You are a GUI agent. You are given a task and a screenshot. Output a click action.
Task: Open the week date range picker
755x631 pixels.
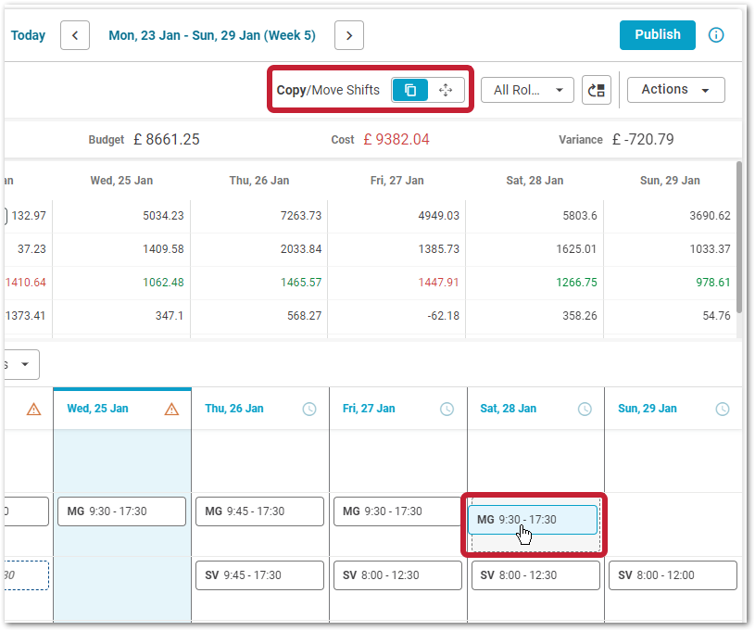(x=211, y=35)
